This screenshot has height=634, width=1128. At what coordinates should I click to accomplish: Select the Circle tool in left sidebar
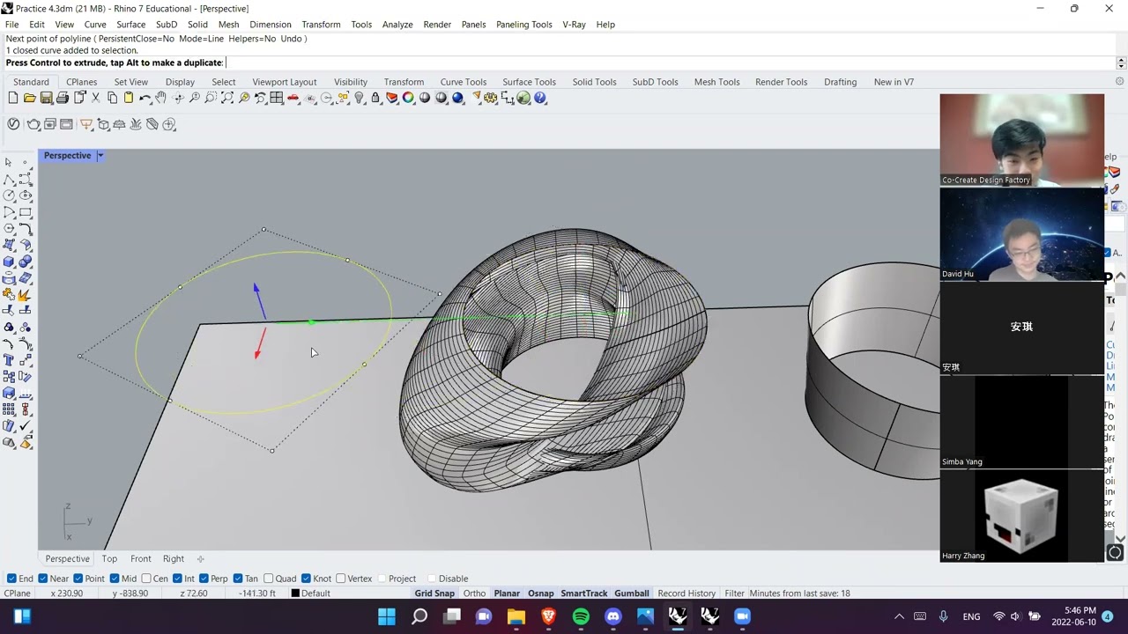(x=9, y=195)
